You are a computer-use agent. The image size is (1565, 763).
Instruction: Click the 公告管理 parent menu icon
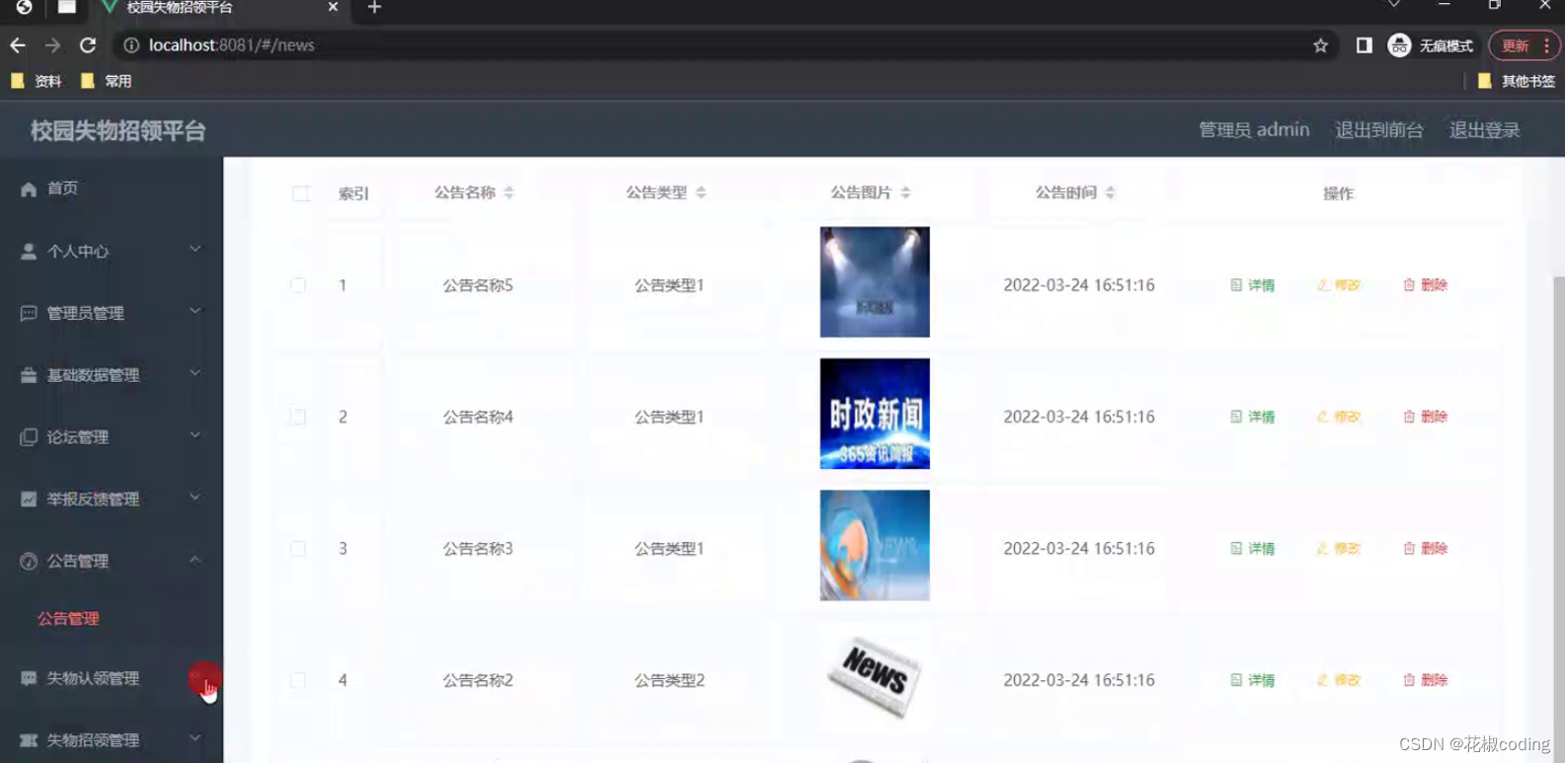29,561
